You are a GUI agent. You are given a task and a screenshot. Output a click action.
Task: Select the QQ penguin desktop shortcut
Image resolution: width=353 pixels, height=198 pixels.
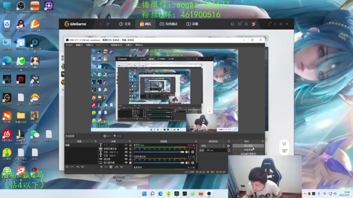(x=21, y=26)
